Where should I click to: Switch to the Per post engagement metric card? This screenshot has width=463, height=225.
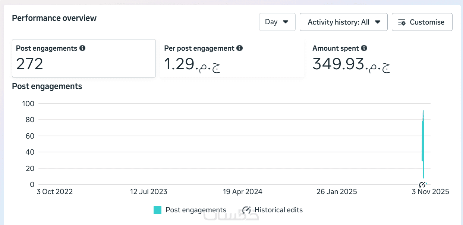pos(231,58)
